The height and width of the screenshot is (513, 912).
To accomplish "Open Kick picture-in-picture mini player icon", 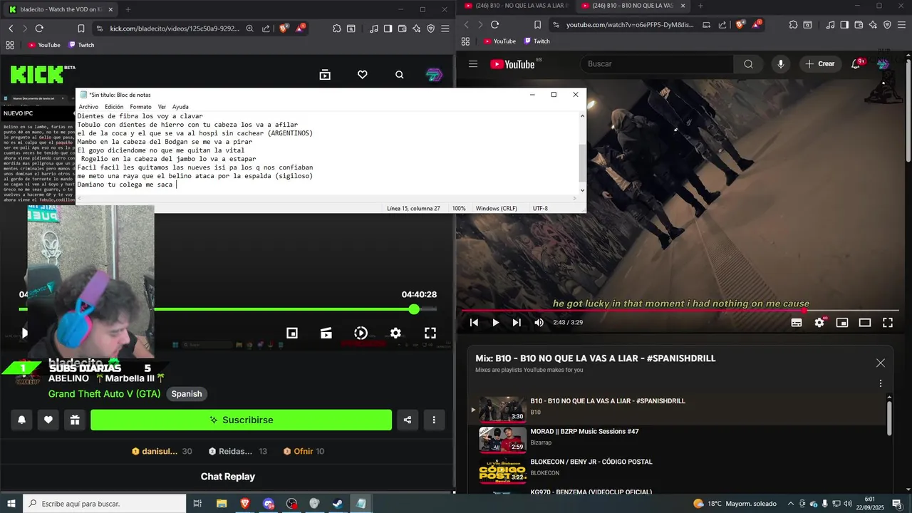I will point(292,333).
